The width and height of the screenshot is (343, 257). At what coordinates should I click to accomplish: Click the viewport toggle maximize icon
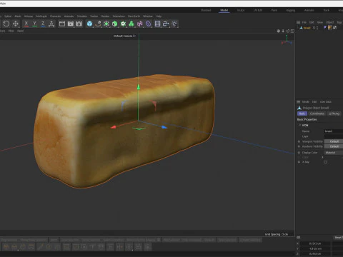click(x=292, y=31)
